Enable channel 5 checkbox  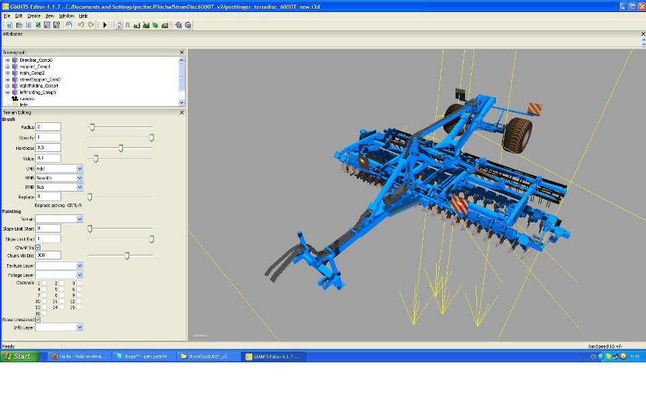coord(61,289)
